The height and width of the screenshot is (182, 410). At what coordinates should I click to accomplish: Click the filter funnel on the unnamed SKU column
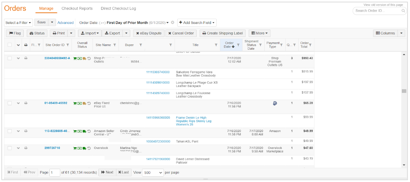pos(170,45)
